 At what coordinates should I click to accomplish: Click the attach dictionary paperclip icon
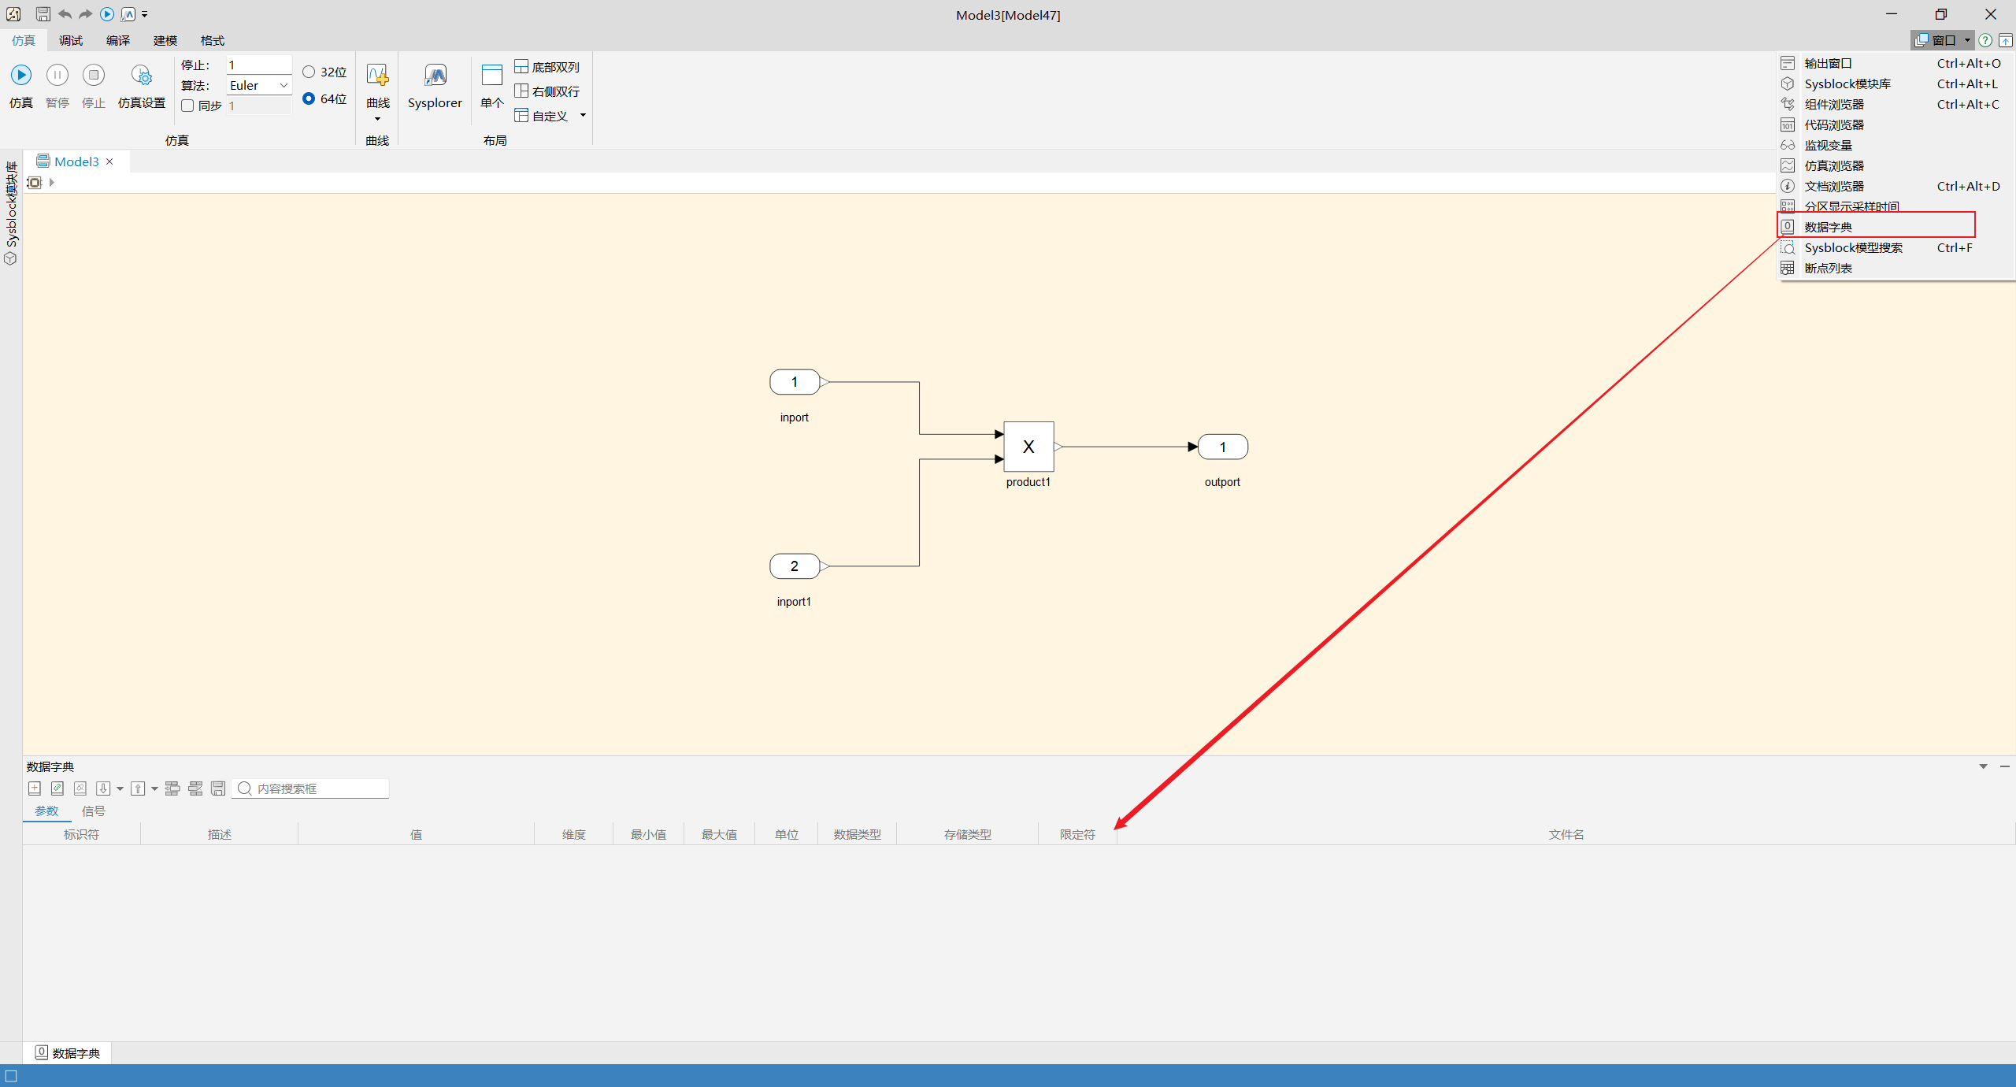point(57,788)
